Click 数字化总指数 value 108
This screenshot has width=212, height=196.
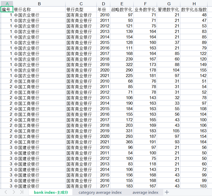point(194,109)
